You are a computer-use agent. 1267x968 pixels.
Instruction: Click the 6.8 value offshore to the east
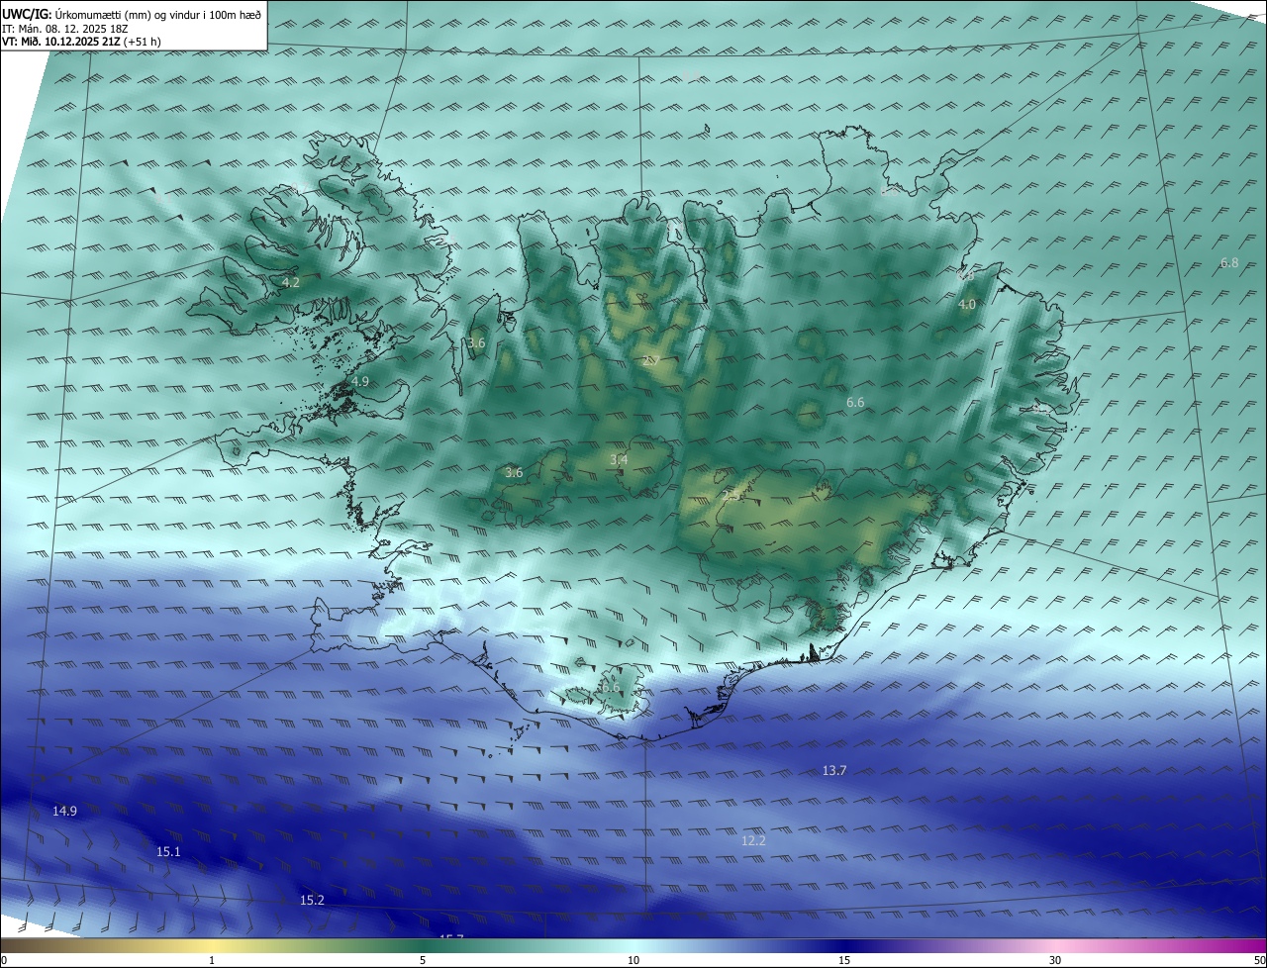pyautogui.click(x=1229, y=262)
